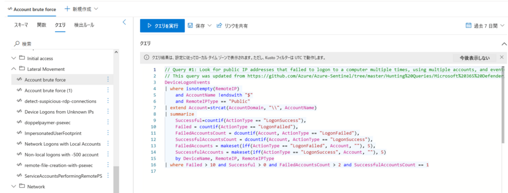This screenshot has width=508, height=193.
Task: Click the 今後表示しない button
Action: point(474,58)
